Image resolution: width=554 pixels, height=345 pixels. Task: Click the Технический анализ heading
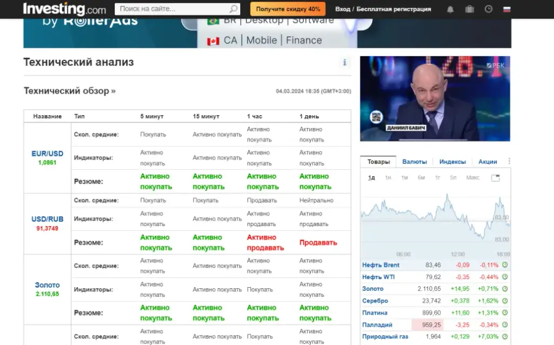78,62
